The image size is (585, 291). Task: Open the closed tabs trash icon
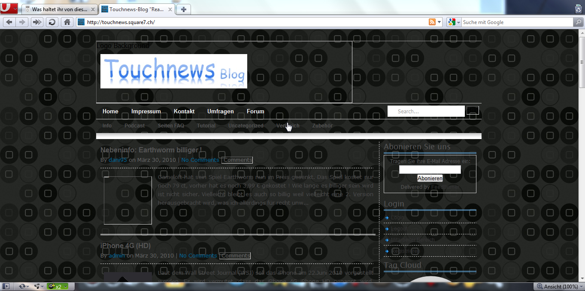[x=578, y=9]
